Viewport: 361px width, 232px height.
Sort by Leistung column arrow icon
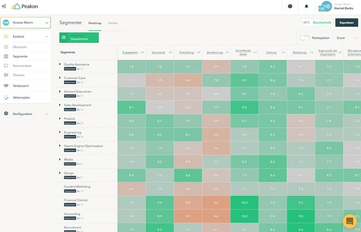tap(284, 52)
